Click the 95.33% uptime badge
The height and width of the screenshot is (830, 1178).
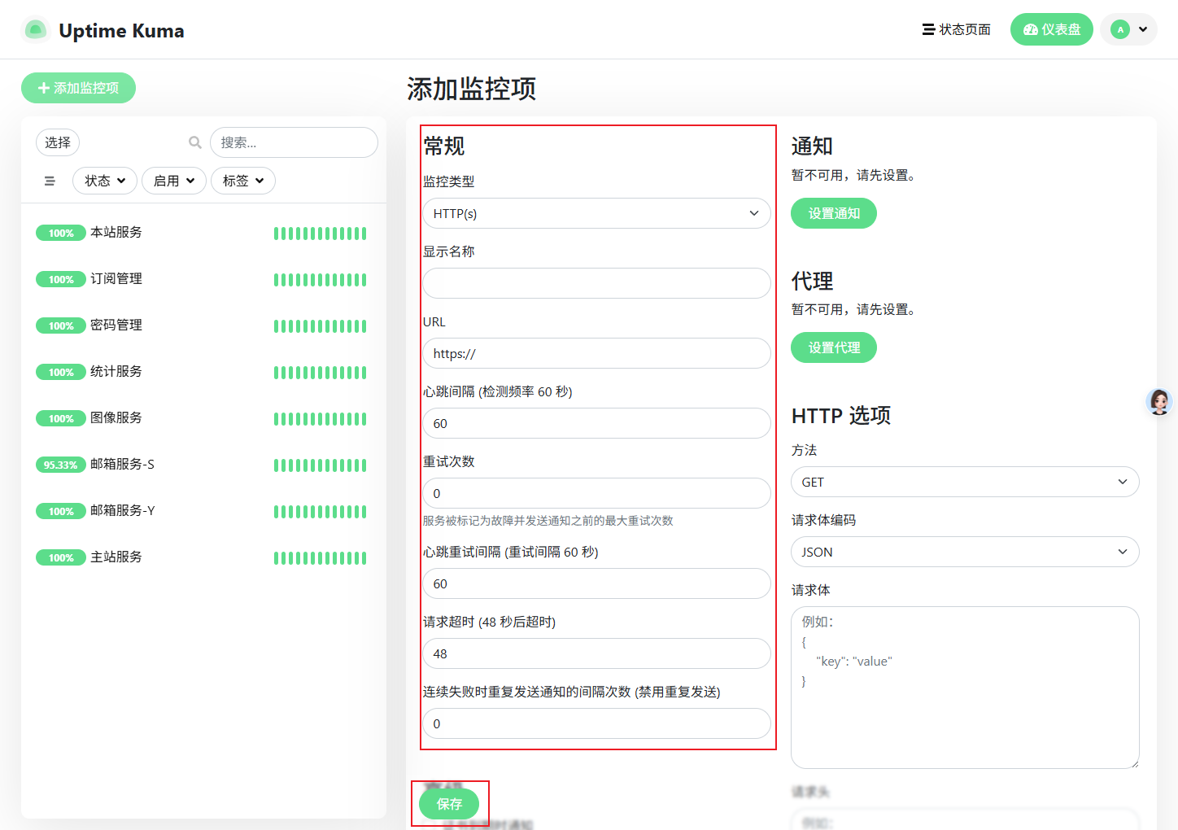[x=61, y=465]
